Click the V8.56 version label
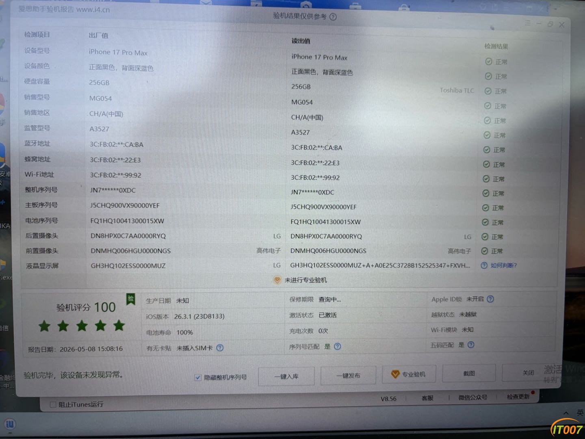The image size is (585, 439). click(388, 399)
